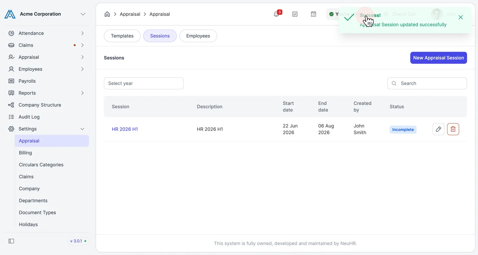The image size is (478, 255).
Task: Open the HR 2026 H1 session link
Action: click(x=125, y=129)
